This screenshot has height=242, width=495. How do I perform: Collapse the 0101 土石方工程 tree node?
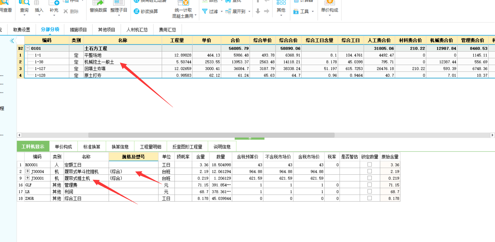point(28,48)
